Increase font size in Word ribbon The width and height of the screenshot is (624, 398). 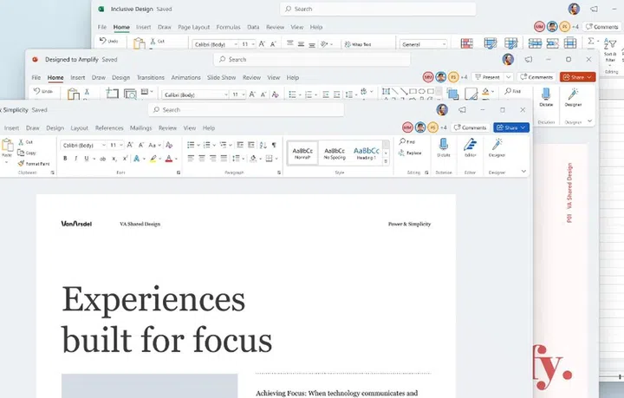point(130,146)
